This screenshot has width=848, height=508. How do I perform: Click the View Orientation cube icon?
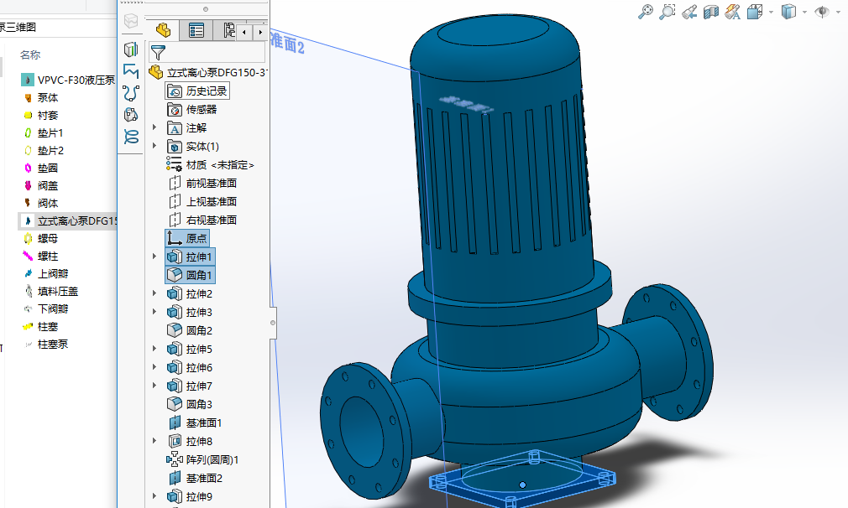755,12
